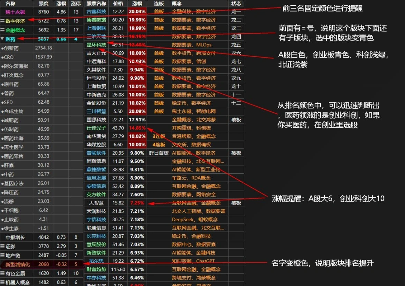
Task: Expand the 金融概念 sector's = marker
Action: [x=2, y=30]
